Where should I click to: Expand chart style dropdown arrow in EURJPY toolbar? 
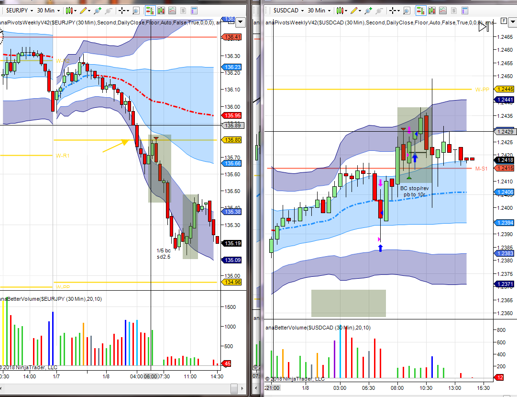pyautogui.click(x=76, y=11)
